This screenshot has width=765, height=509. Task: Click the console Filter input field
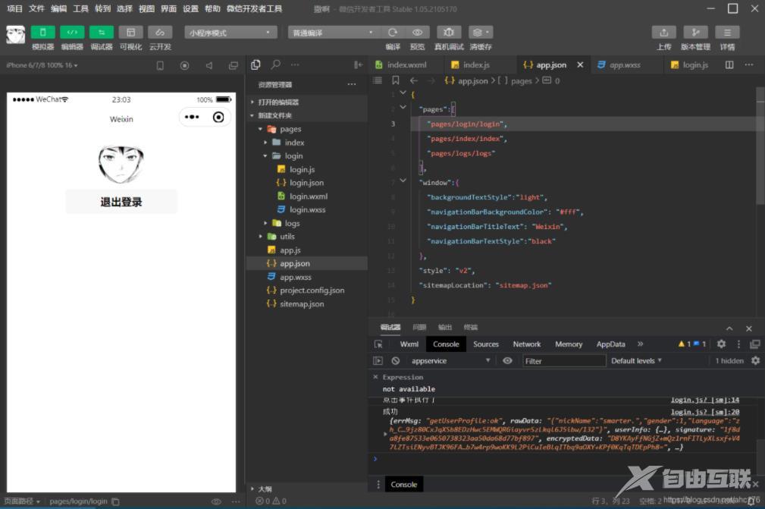click(x=564, y=361)
